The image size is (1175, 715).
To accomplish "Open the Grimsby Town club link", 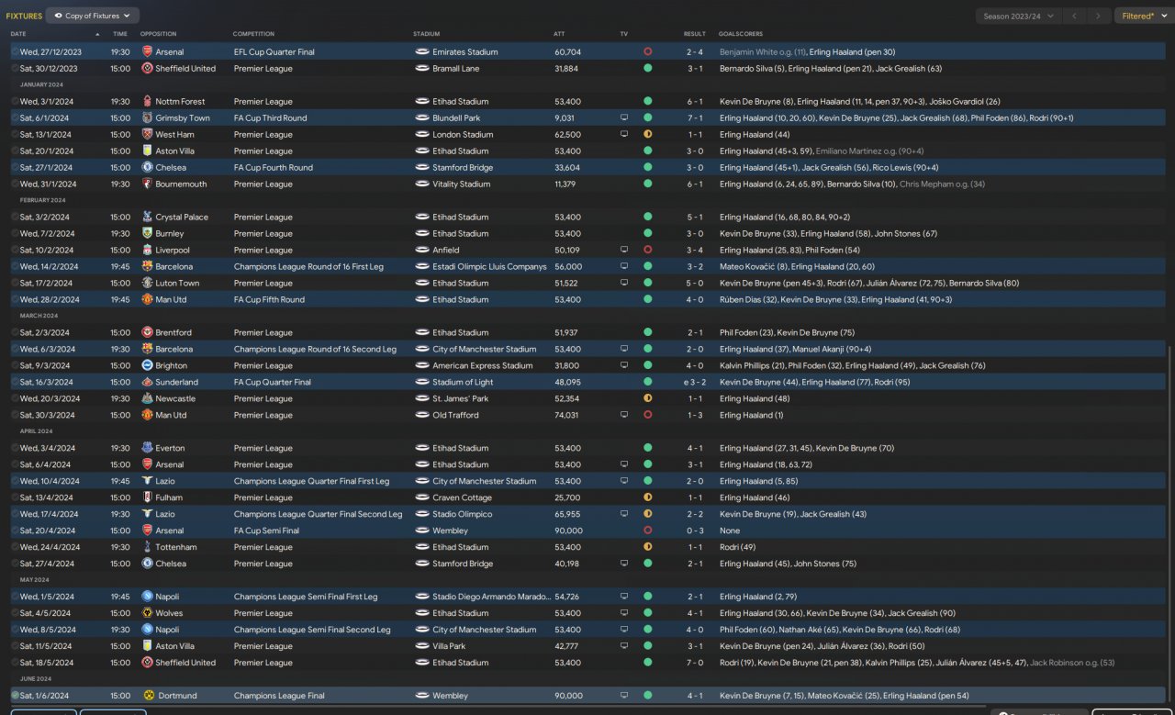I will pos(183,118).
